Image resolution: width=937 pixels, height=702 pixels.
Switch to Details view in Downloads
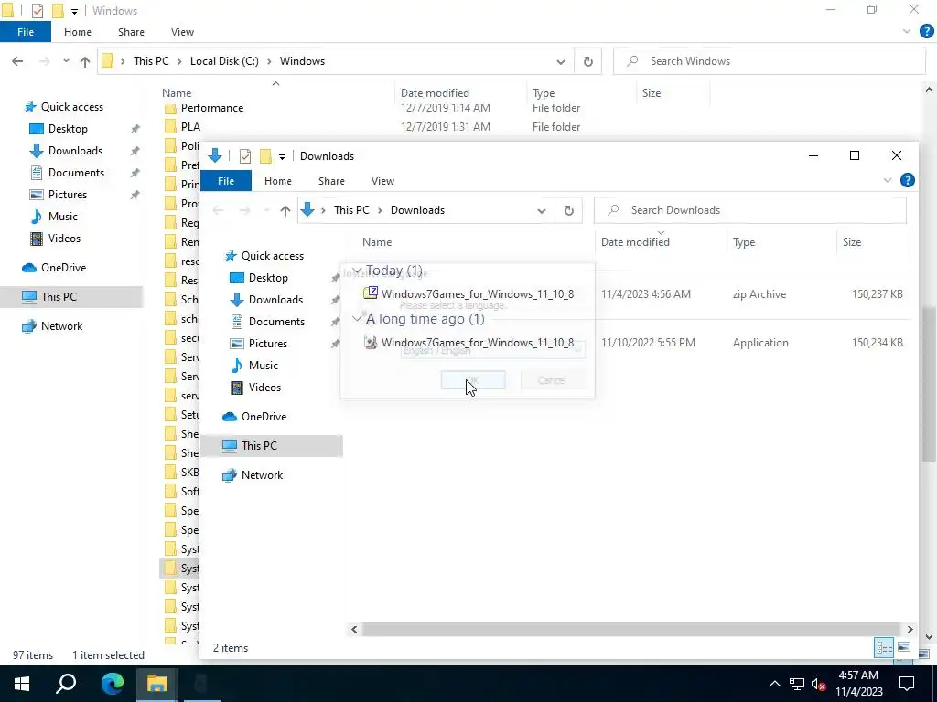point(884,647)
